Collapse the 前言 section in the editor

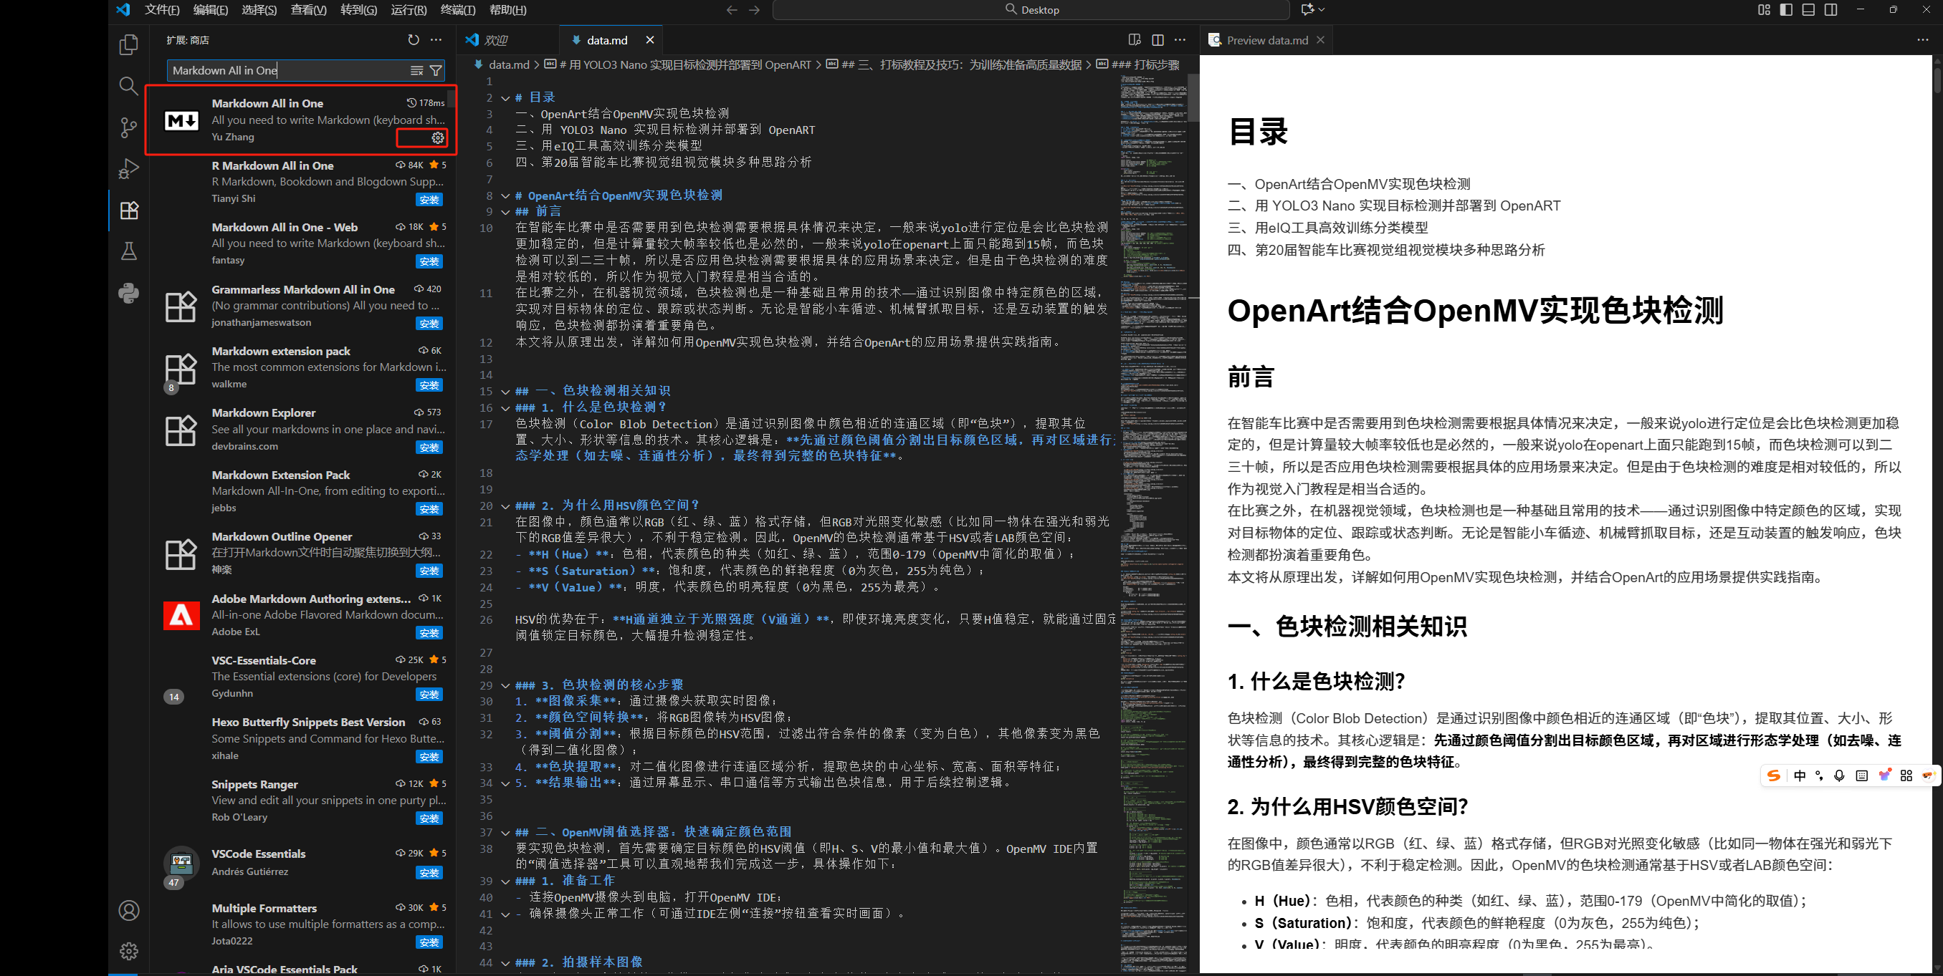point(505,211)
